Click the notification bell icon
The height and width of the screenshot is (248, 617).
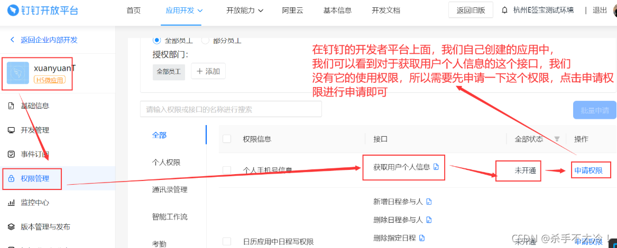504,11
